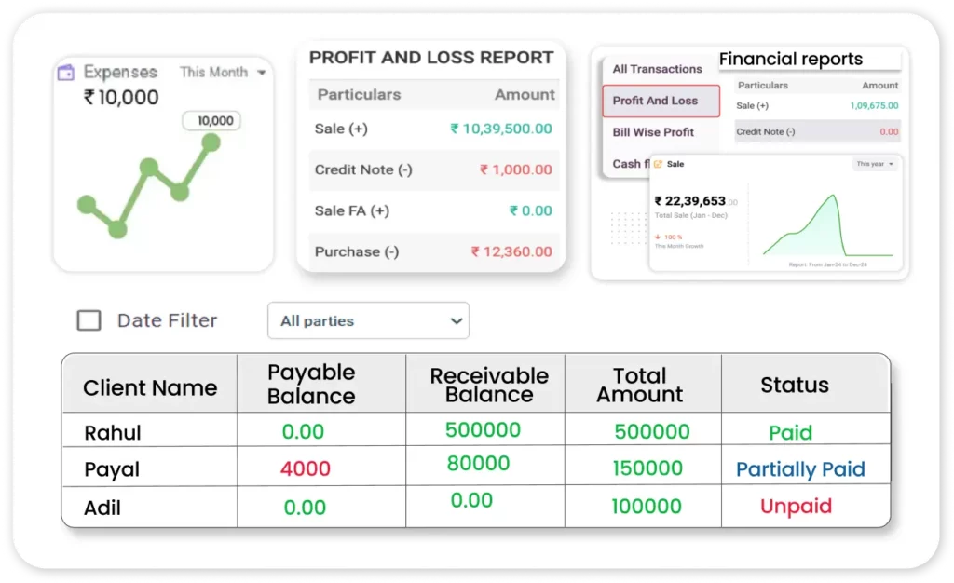954x583 pixels.
Task: Click the Payable Balance column header
Action: 311,384
